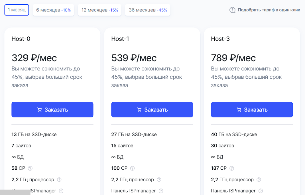Click Панель ISPmanager text in Host-3
Viewport: 305px width, 195px height.
tap(233, 191)
